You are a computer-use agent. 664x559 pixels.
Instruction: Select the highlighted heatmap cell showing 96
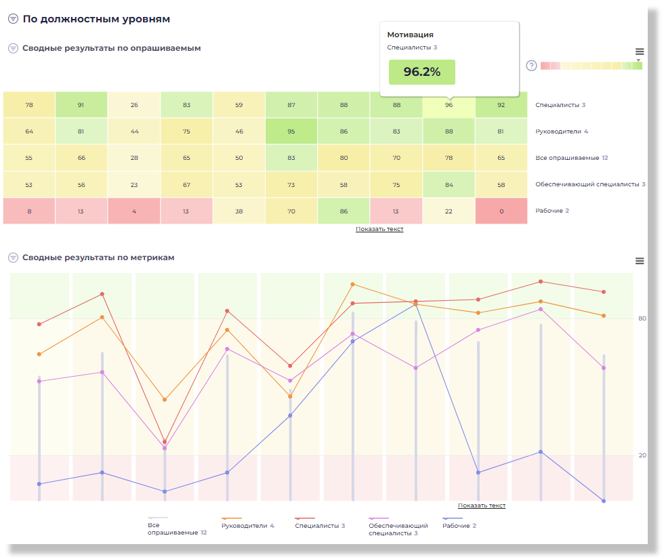pyautogui.click(x=449, y=105)
